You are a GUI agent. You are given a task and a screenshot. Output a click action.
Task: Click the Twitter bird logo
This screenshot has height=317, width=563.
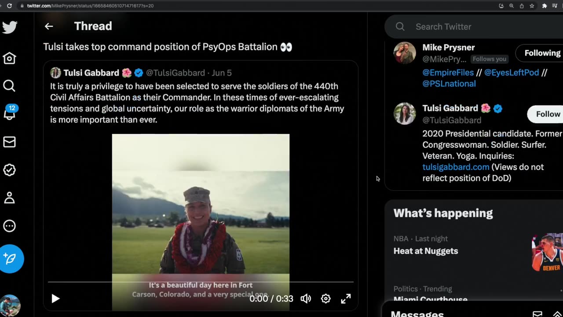tap(10, 27)
